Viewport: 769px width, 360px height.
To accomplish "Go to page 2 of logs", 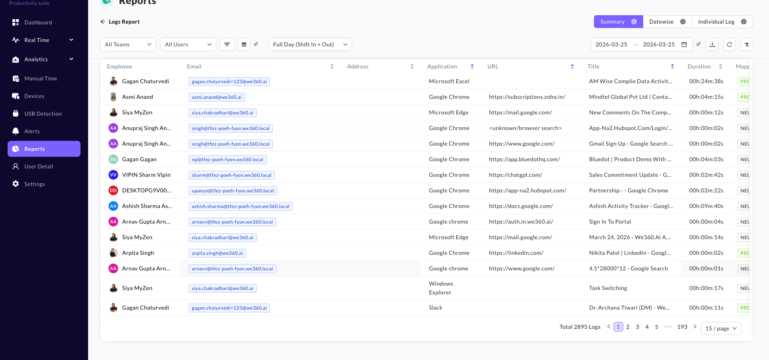I will pyautogui.click(x=628, y=327).
